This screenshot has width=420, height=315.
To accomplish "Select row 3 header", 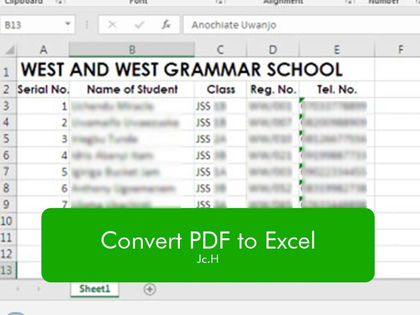I will tap(8, 106).
